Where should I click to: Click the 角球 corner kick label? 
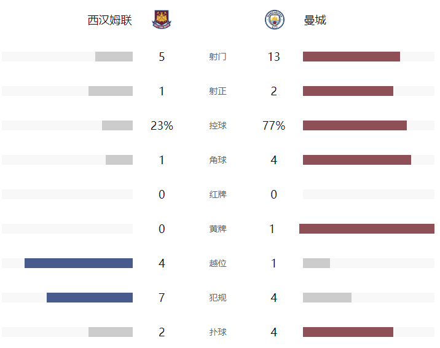coord(218,160)
